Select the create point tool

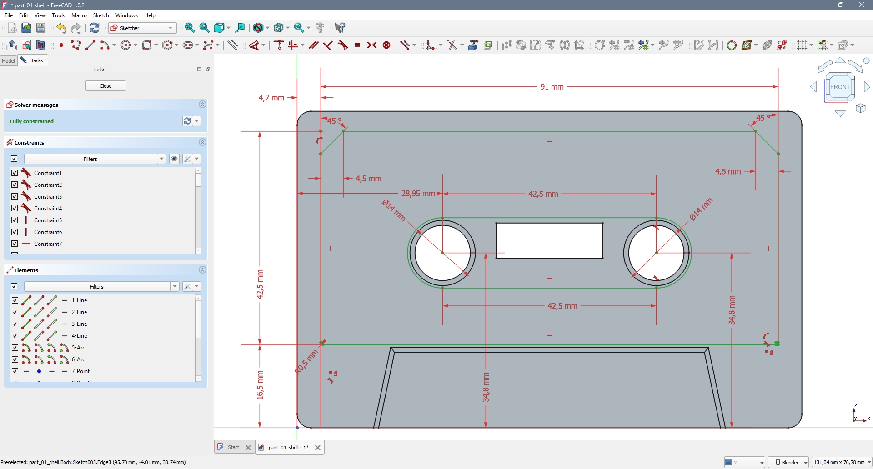[x=61, y=45]
